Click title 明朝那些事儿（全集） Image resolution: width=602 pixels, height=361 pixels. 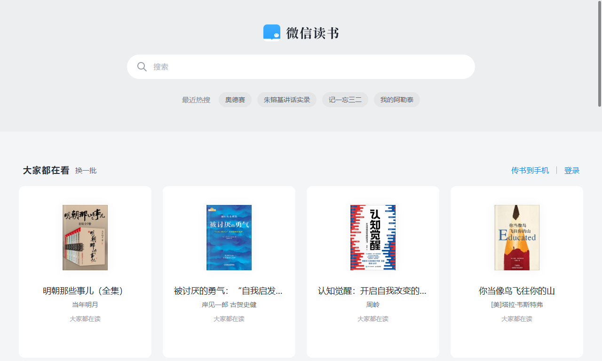[85, 291]
